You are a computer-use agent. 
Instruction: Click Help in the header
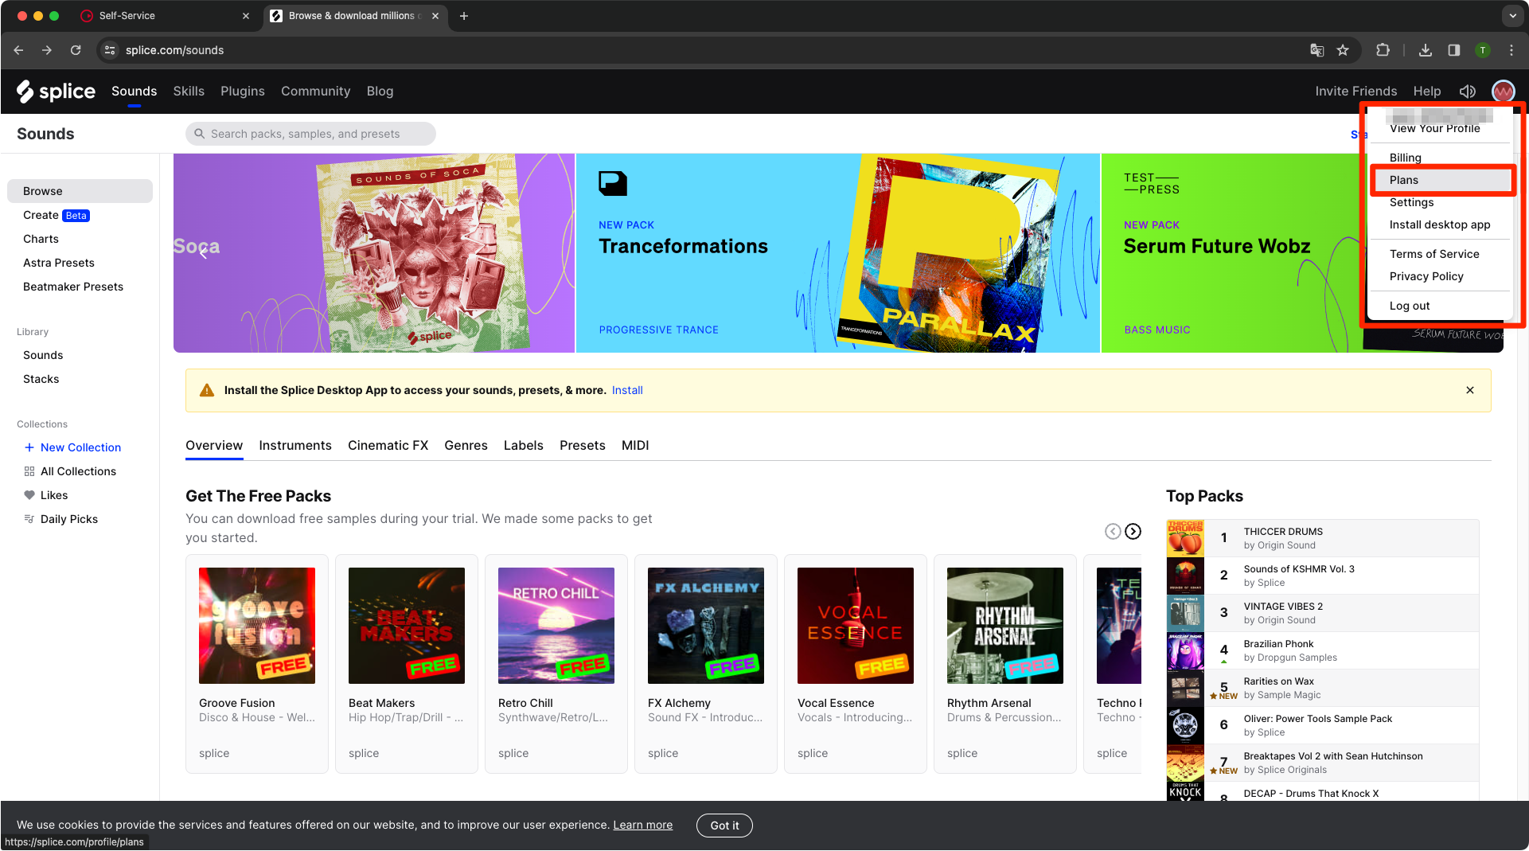coord(1426,92)
